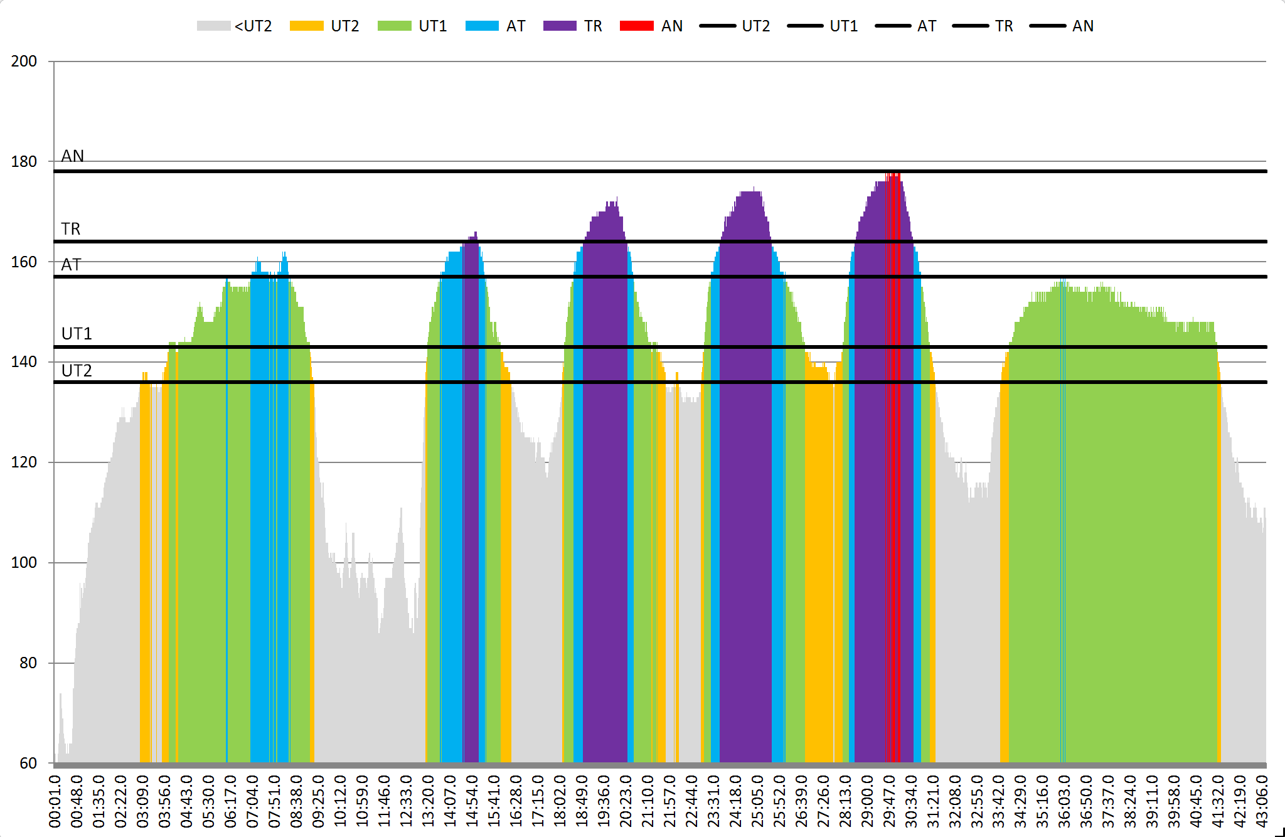
Task: Select the black line legend marker for UT1
Action: pos(805,26)
